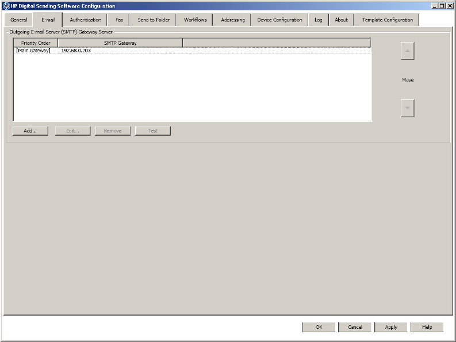The height and width of the screenshot is (342, 456).
Task: Click the Move down arrow button
Action: [x=408, y=108]
